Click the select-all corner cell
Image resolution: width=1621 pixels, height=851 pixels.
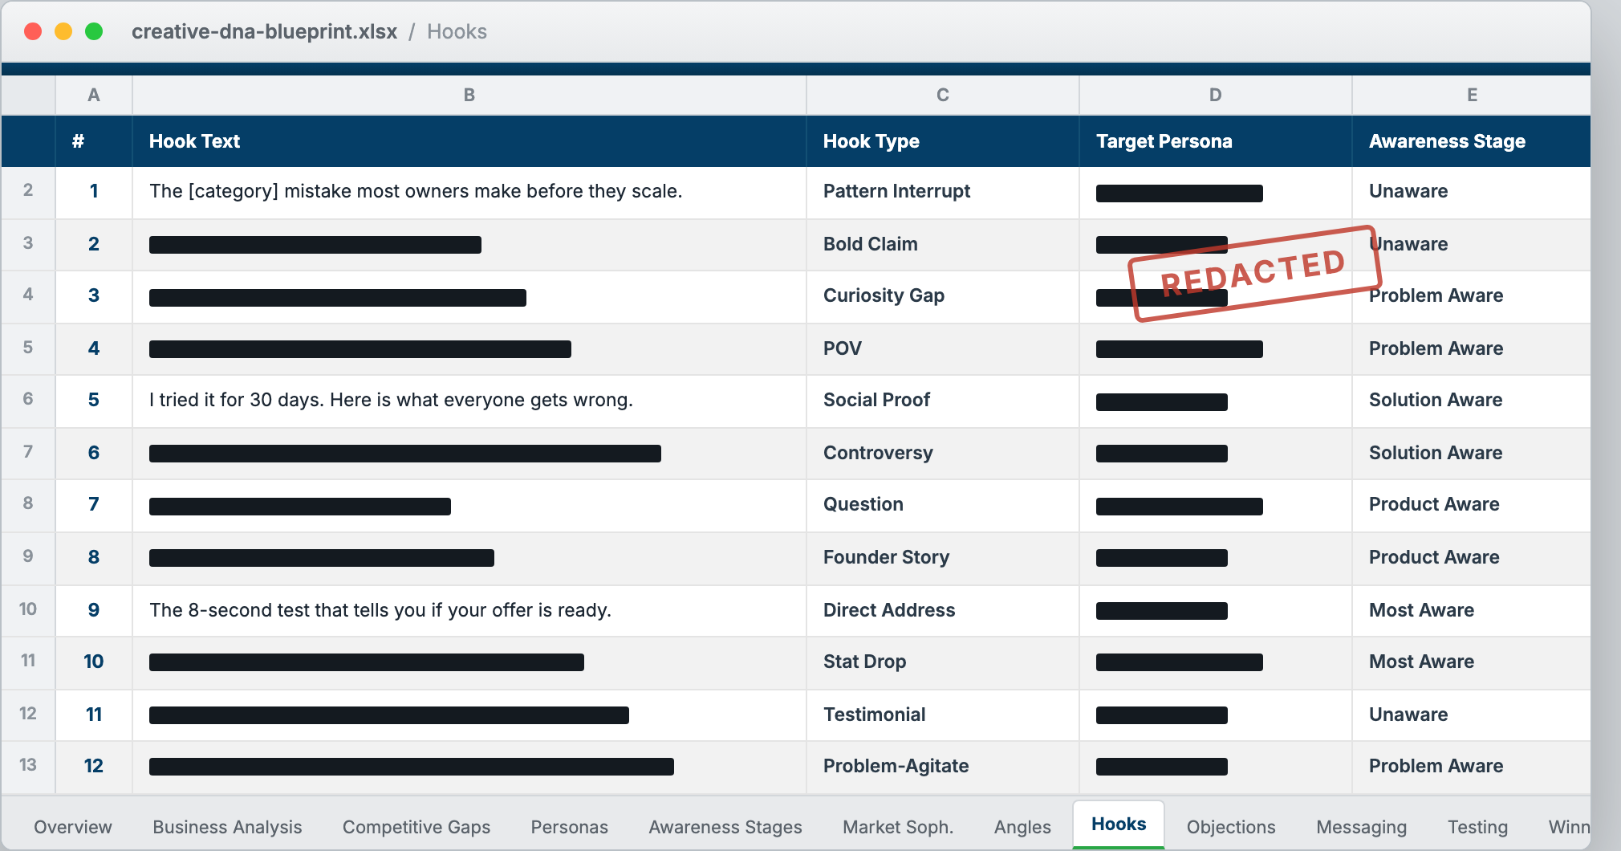click(28, 95)
